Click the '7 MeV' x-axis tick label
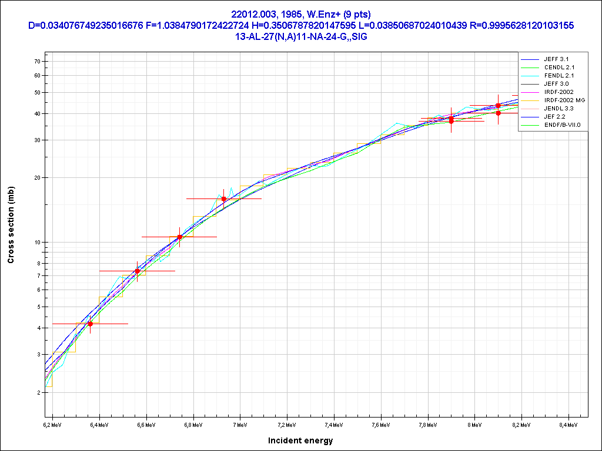The height and width of the screenshot is (451, 602). coord(240,424)
